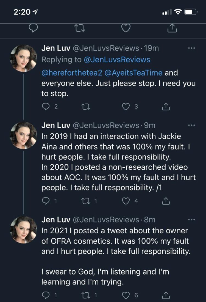
Task: Open the more options menu on the 9m tweet
Action: pyautogui.click(x=191, y=125)
